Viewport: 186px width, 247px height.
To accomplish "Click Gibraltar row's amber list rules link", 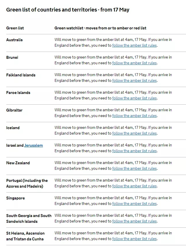I will click(x=135, y=116).
